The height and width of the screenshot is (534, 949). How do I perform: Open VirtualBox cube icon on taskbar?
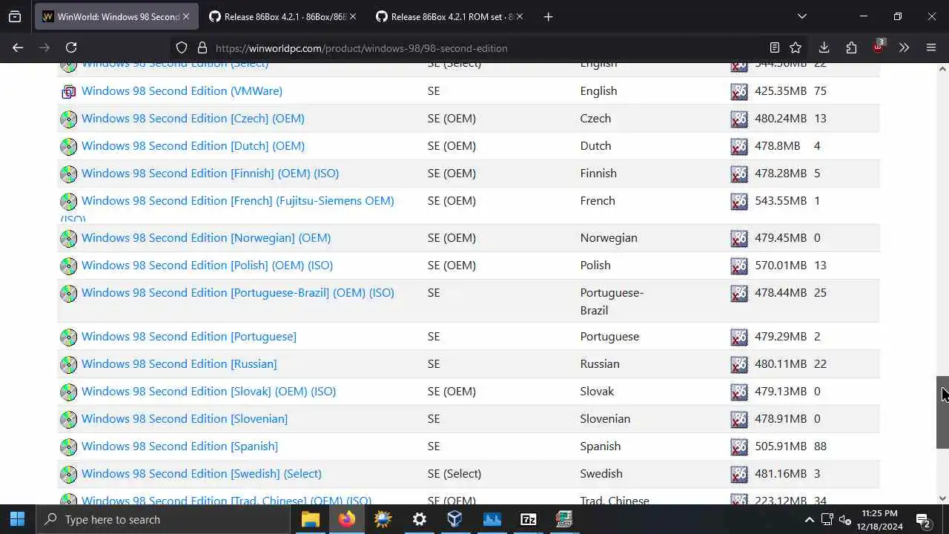click(x=455, y=519)
